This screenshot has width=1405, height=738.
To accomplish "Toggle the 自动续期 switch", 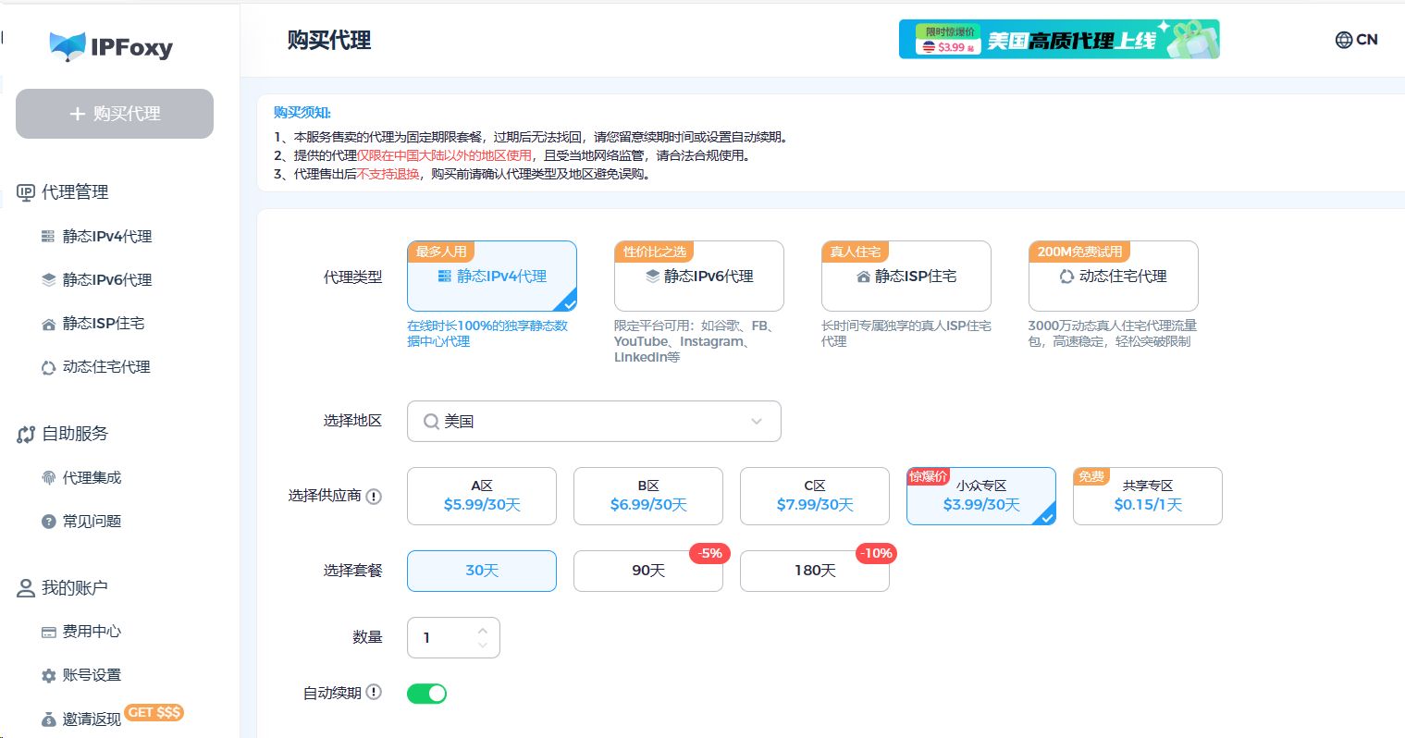I will coord(426,693).
